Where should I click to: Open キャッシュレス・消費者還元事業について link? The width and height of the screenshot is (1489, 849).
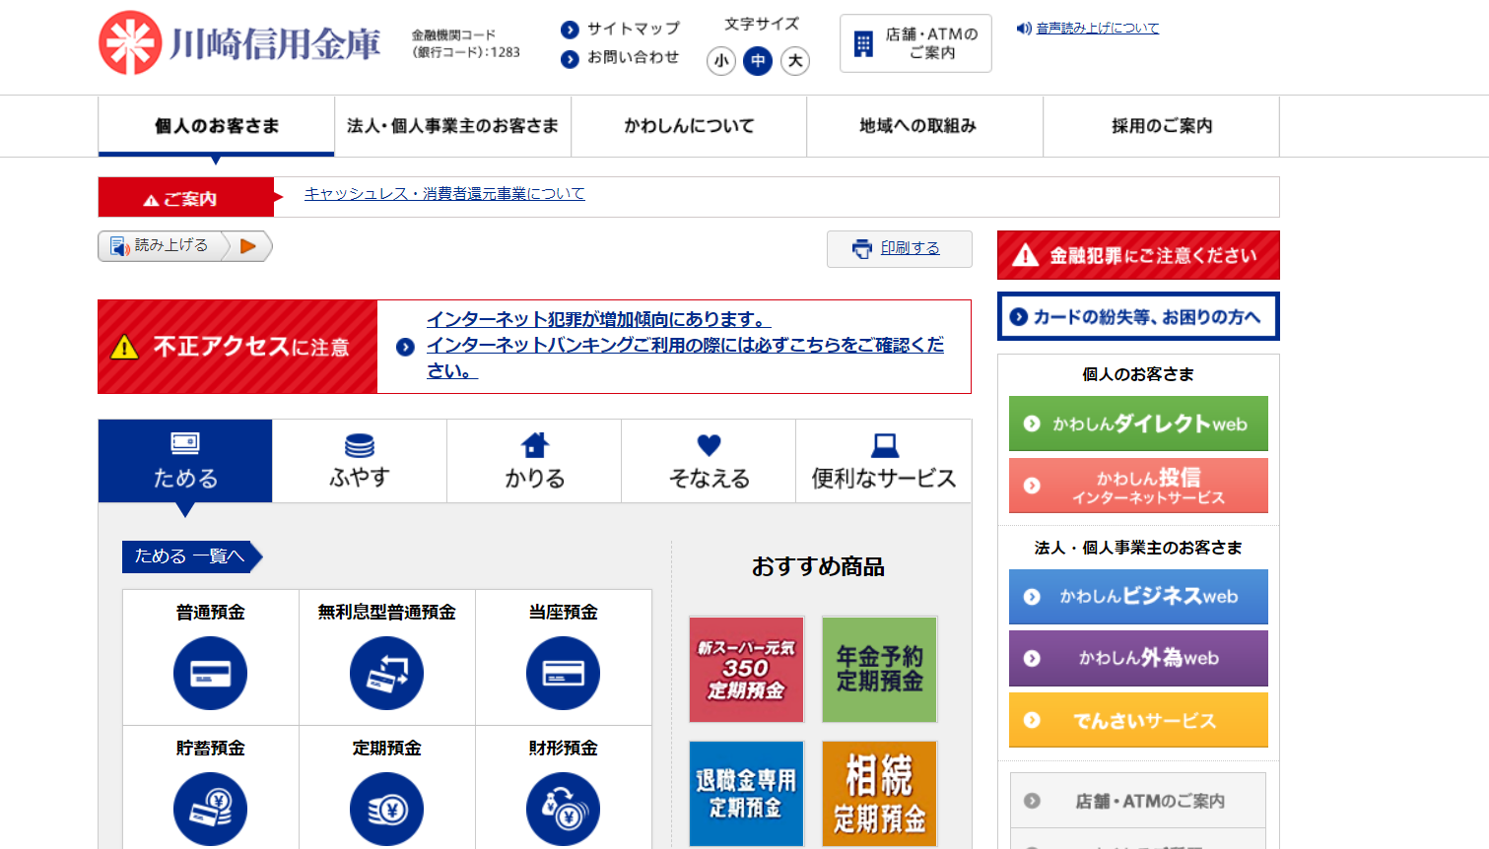point(444,194)
